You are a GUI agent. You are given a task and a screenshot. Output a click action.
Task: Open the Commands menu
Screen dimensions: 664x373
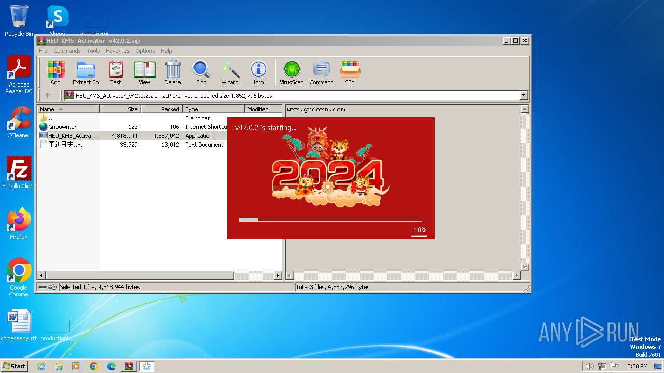67,51
